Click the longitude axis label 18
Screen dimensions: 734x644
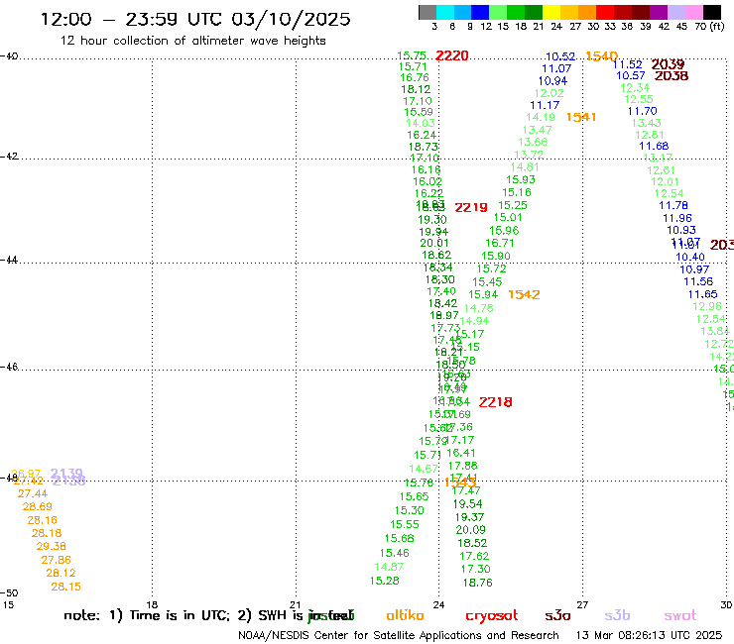pos(152,604)
